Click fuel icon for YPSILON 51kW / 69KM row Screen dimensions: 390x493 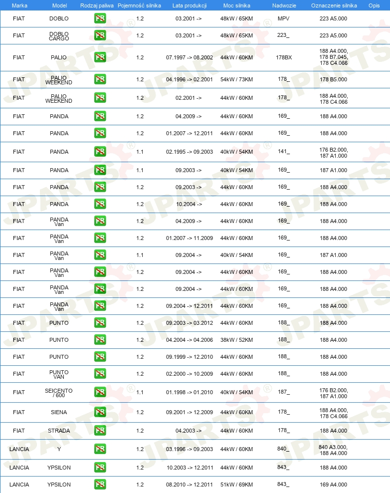click(x=100, y=485)
